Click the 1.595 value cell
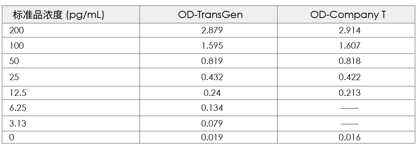 pyautogui.click(x=208, y=46)
